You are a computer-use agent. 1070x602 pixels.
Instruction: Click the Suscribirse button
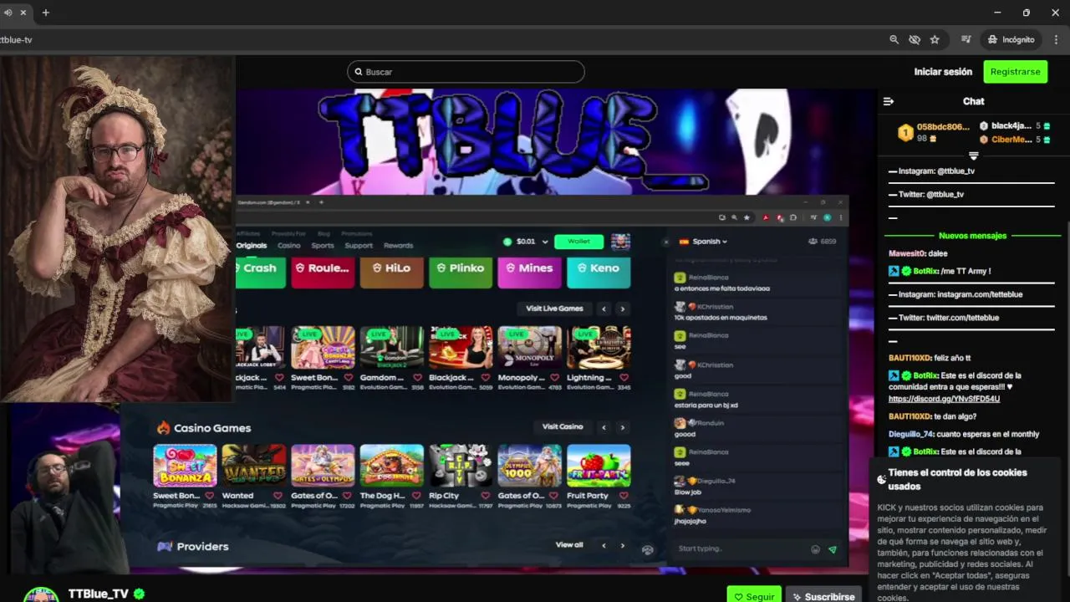coord(823,596)
